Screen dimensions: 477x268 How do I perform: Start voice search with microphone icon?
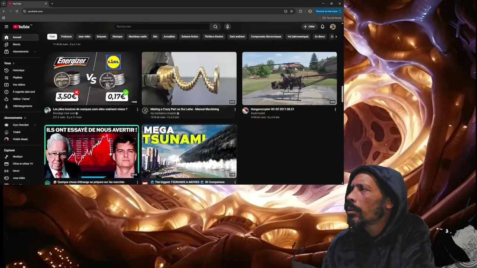coord(227,26)
